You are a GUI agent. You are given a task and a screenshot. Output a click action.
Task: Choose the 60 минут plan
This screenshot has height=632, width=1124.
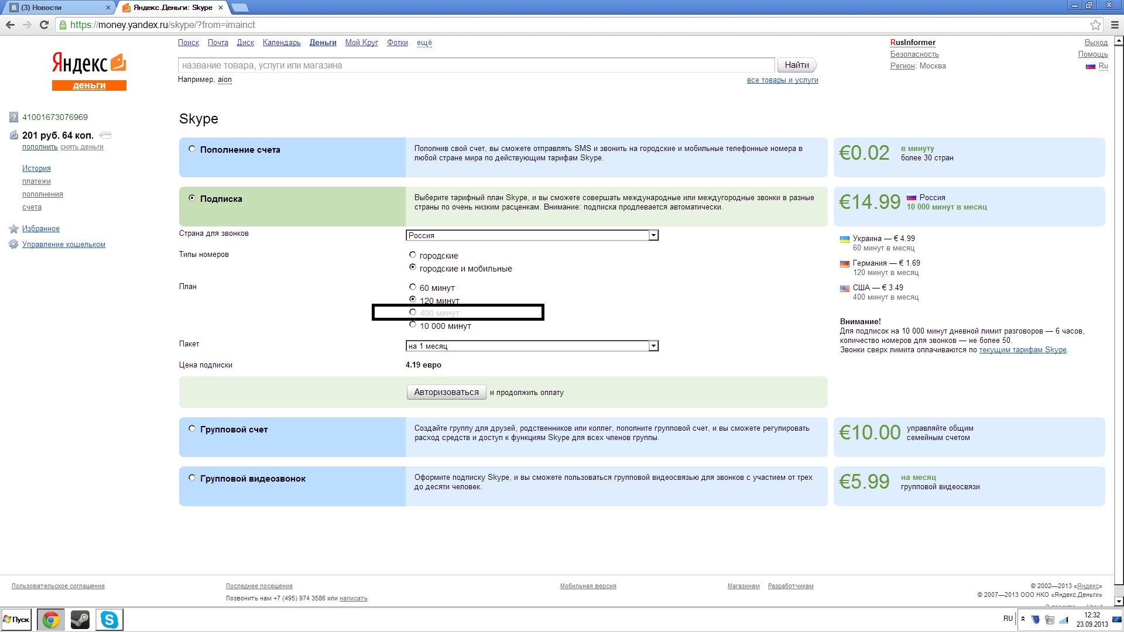click(413, 287)
